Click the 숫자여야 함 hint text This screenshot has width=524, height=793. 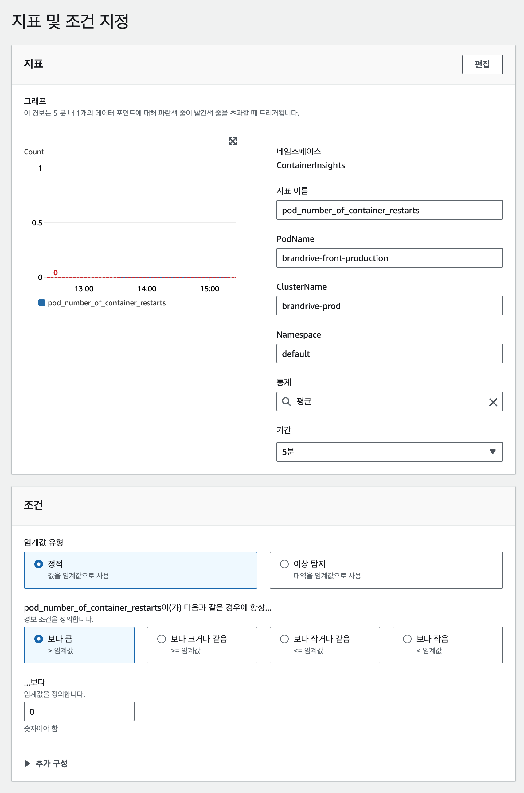coord(41,729)
